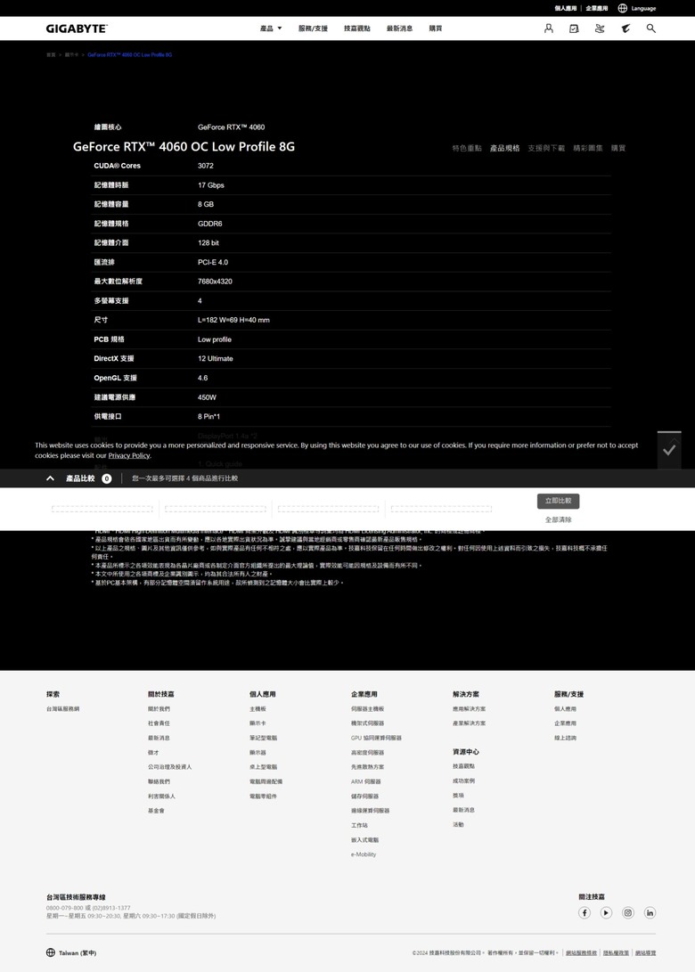Expand the 產品 dropdown menu
Image resolution: width=695 pixels, height=972 pixels.
tap(271, 29)
